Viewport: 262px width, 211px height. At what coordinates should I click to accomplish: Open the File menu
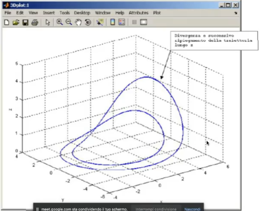[x=8, y=13]
